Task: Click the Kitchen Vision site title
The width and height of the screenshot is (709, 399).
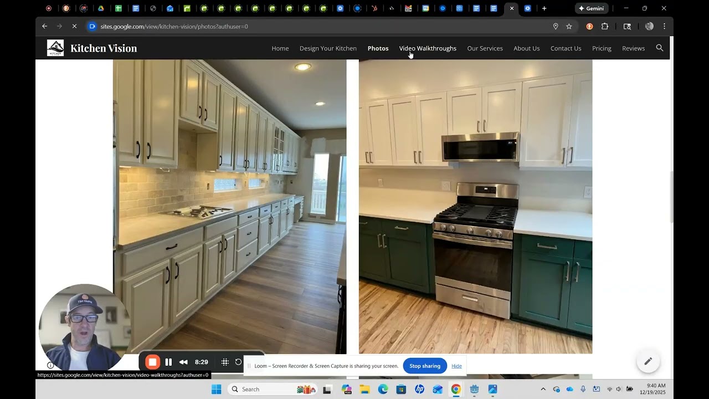Action: coord(104,48)
